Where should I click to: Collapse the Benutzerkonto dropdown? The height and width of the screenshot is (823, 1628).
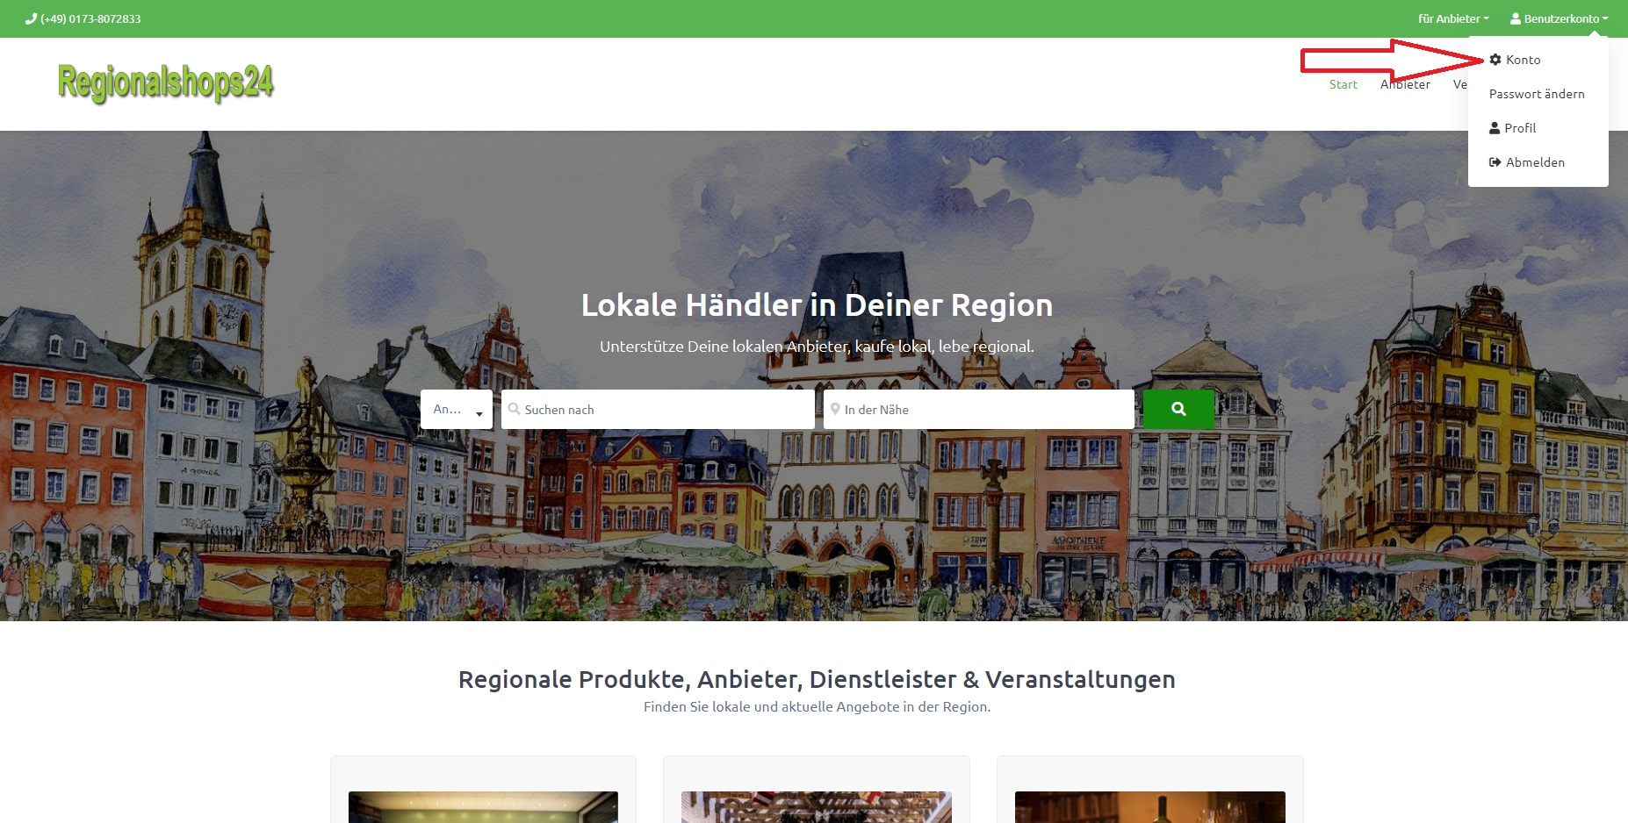click(x=1560, y=18)
